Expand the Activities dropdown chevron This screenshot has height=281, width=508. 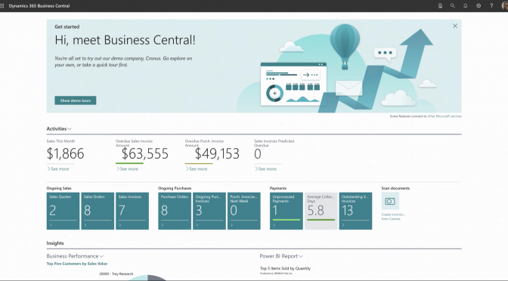(x=70, y=129)
